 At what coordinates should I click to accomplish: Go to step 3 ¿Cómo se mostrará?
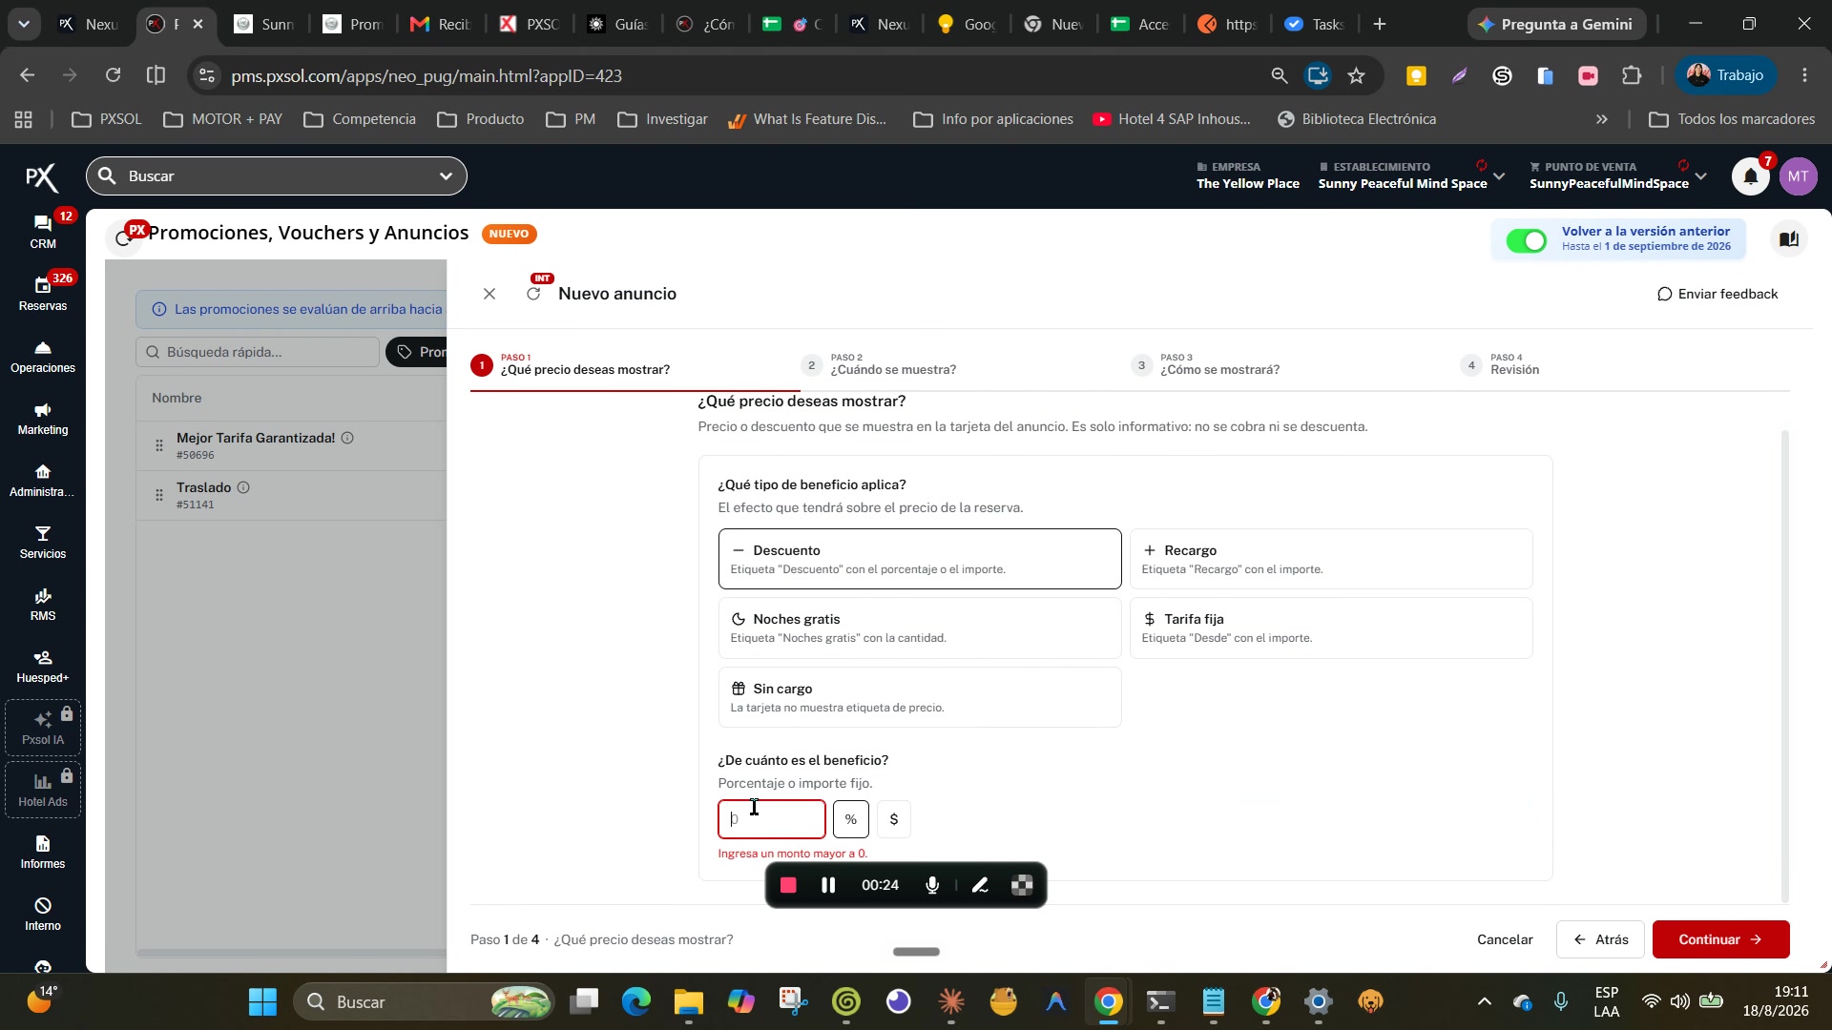tap(1206, 365)
